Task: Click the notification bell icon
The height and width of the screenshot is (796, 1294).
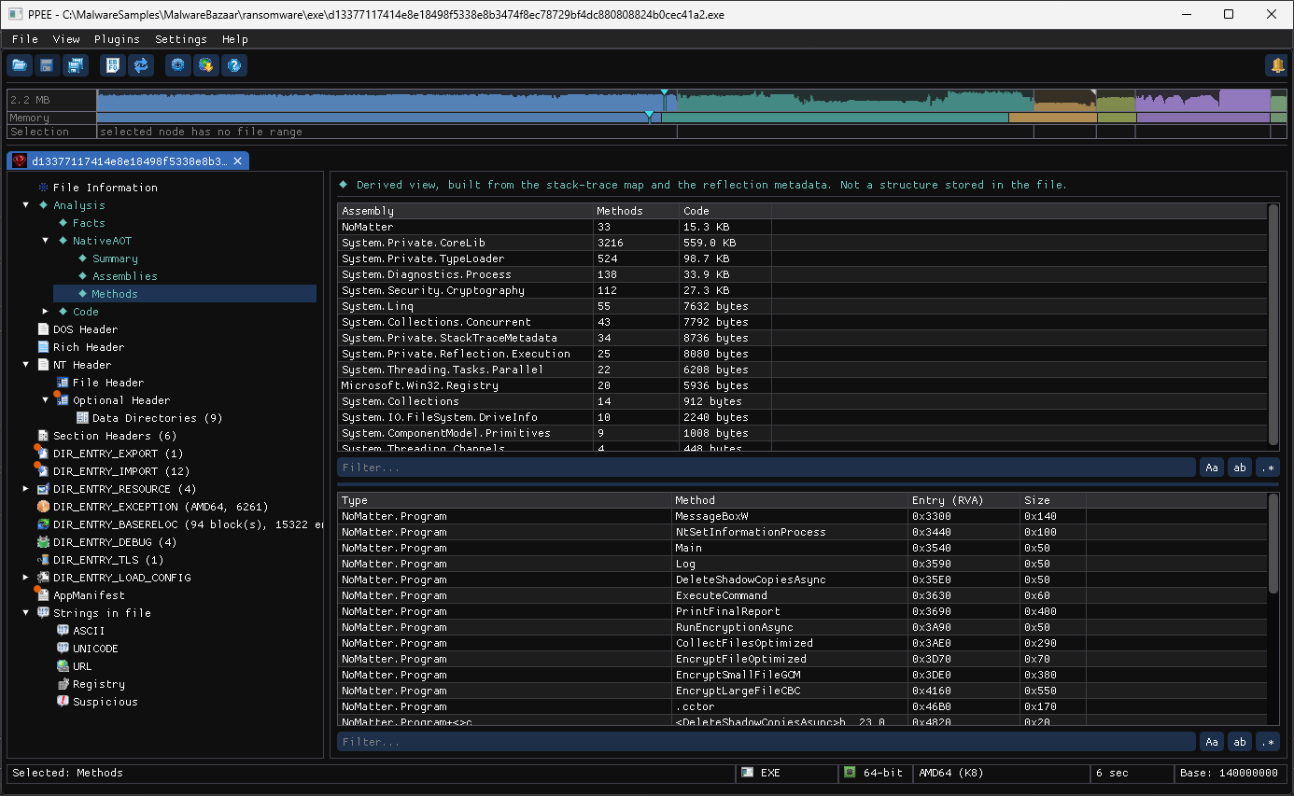Action: tap(1276, 65)
